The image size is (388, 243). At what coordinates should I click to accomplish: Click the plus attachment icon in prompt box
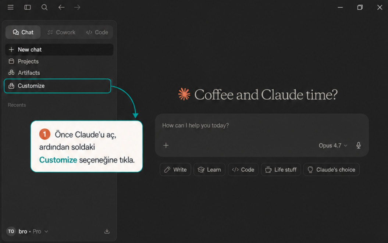[x=166, y=145]
